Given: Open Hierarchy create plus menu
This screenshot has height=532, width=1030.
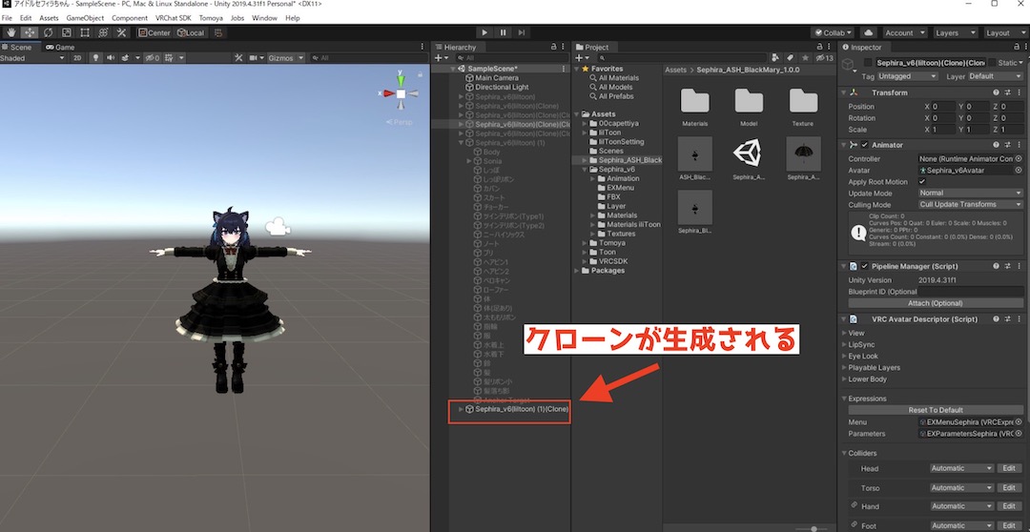Looking at the screenshot, I should point(442,58).
